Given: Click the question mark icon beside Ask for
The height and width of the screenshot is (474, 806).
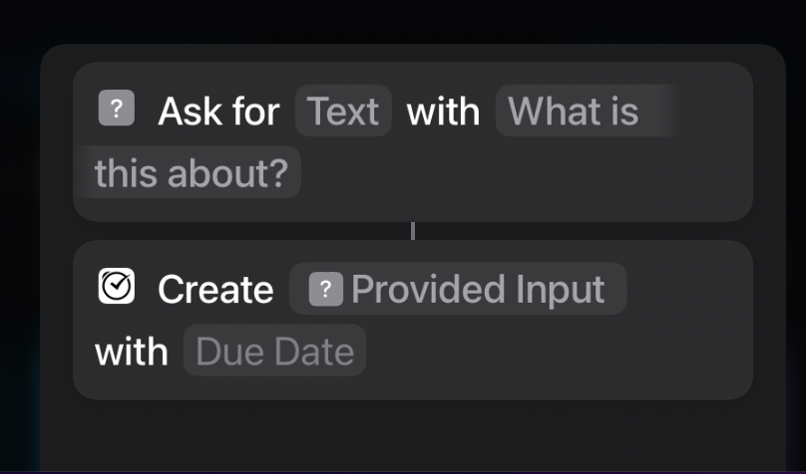Looking at the screenshot, I should click(x=116, y=109).
